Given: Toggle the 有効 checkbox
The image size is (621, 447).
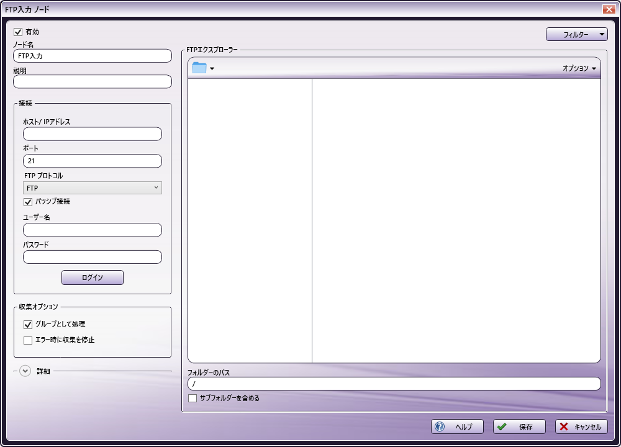Looking at the screenshot, I should click(18, 32).
